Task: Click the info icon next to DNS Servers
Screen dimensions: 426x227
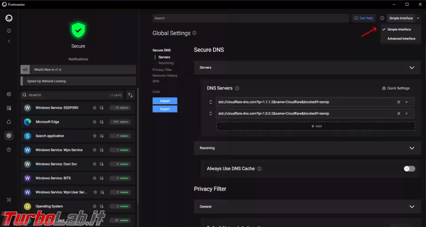Action: (x=237, y=88)
